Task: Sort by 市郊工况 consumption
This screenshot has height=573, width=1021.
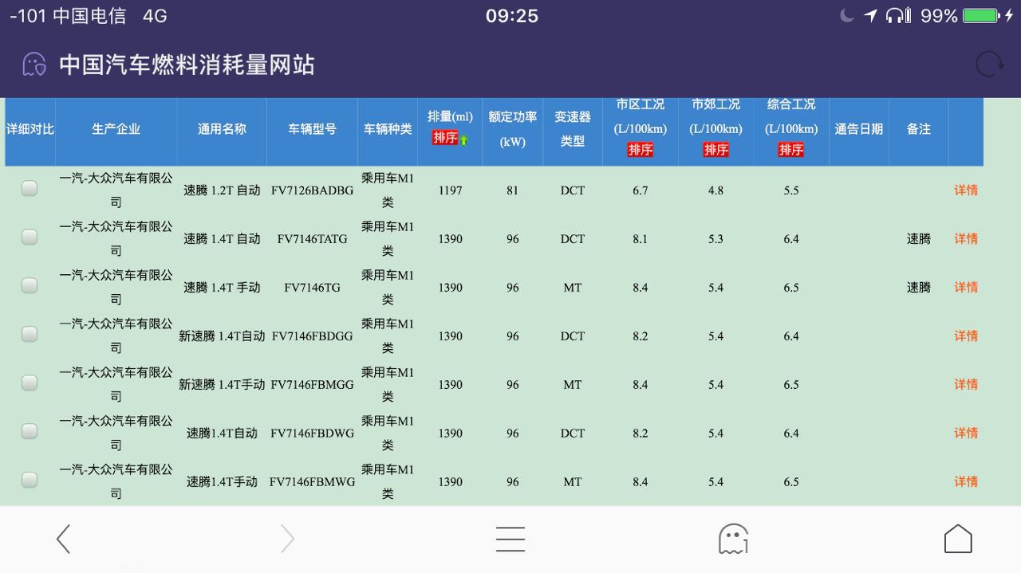Action: [x=715, y=150]
